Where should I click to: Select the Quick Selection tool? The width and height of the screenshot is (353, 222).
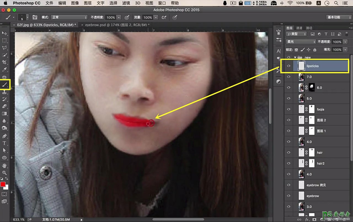(x=4, y=55)
